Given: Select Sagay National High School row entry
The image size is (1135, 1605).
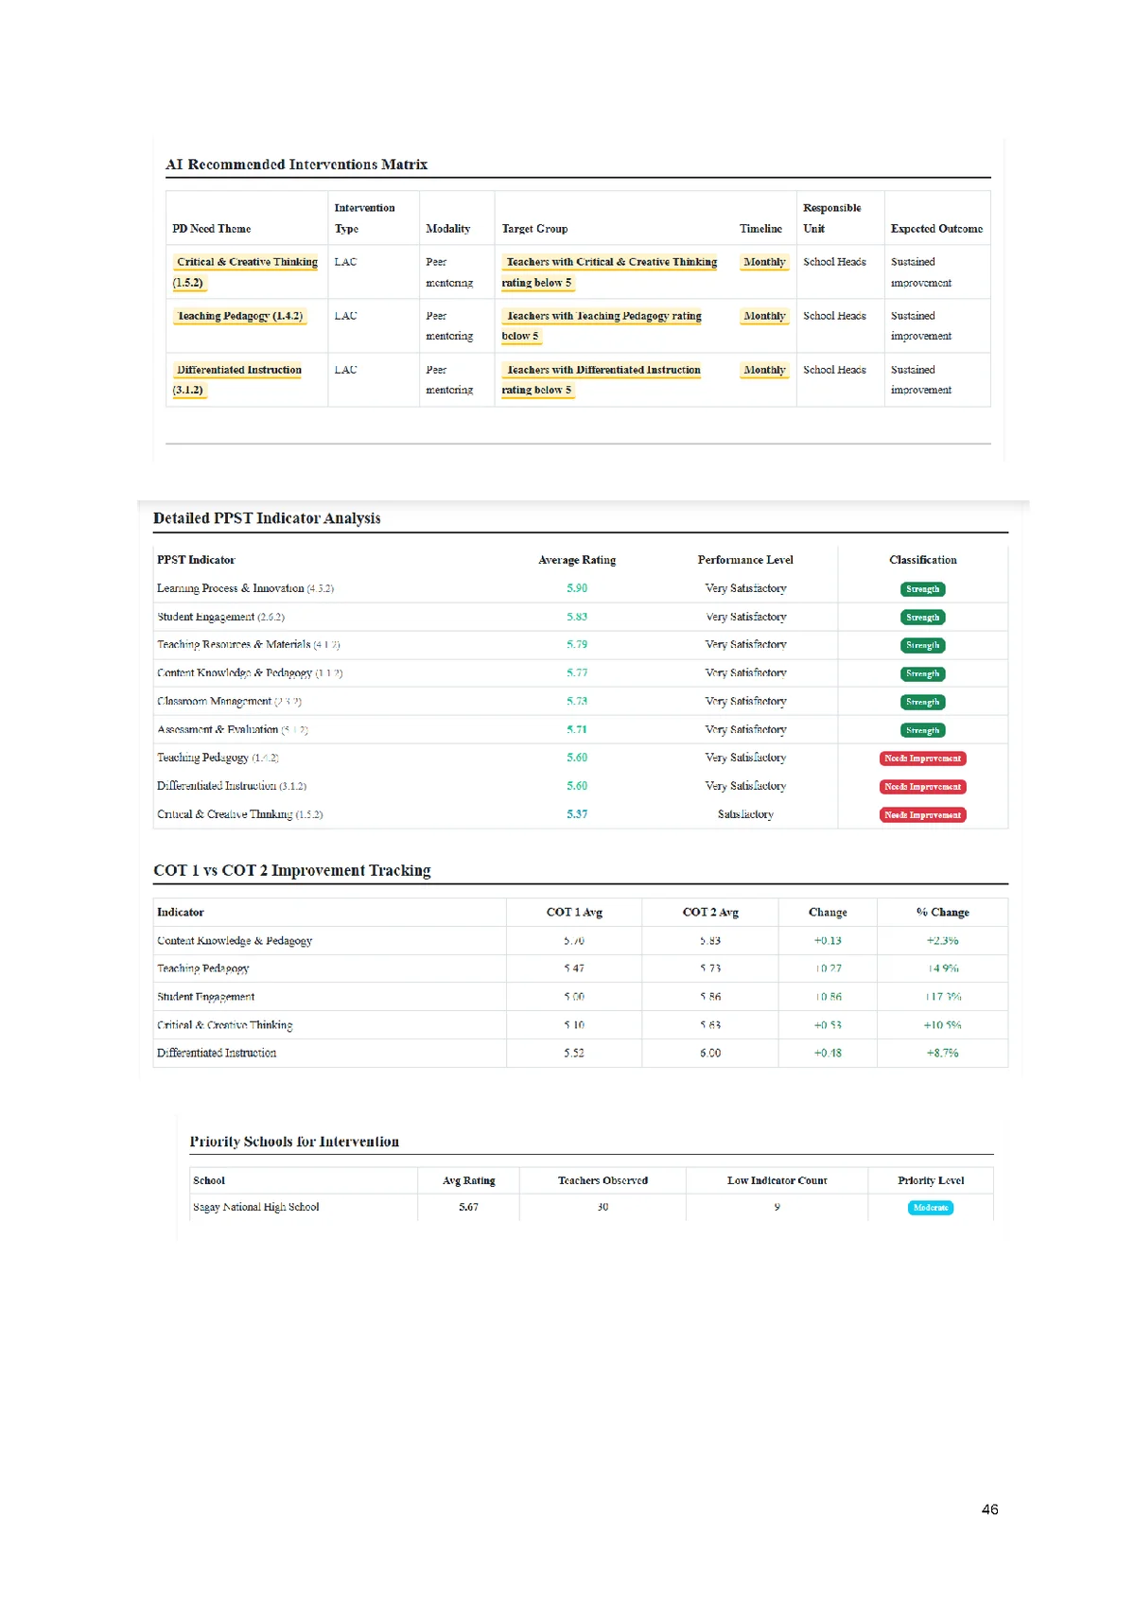Looking at the screenshot, I should coord(256,1207).
